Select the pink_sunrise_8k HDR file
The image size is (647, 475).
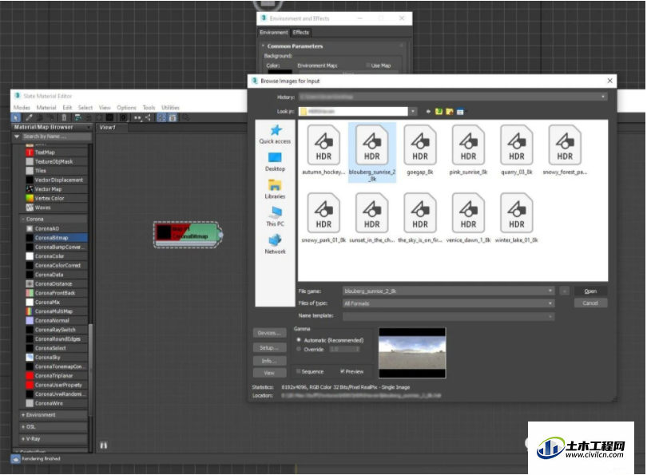tap(468, 150)
